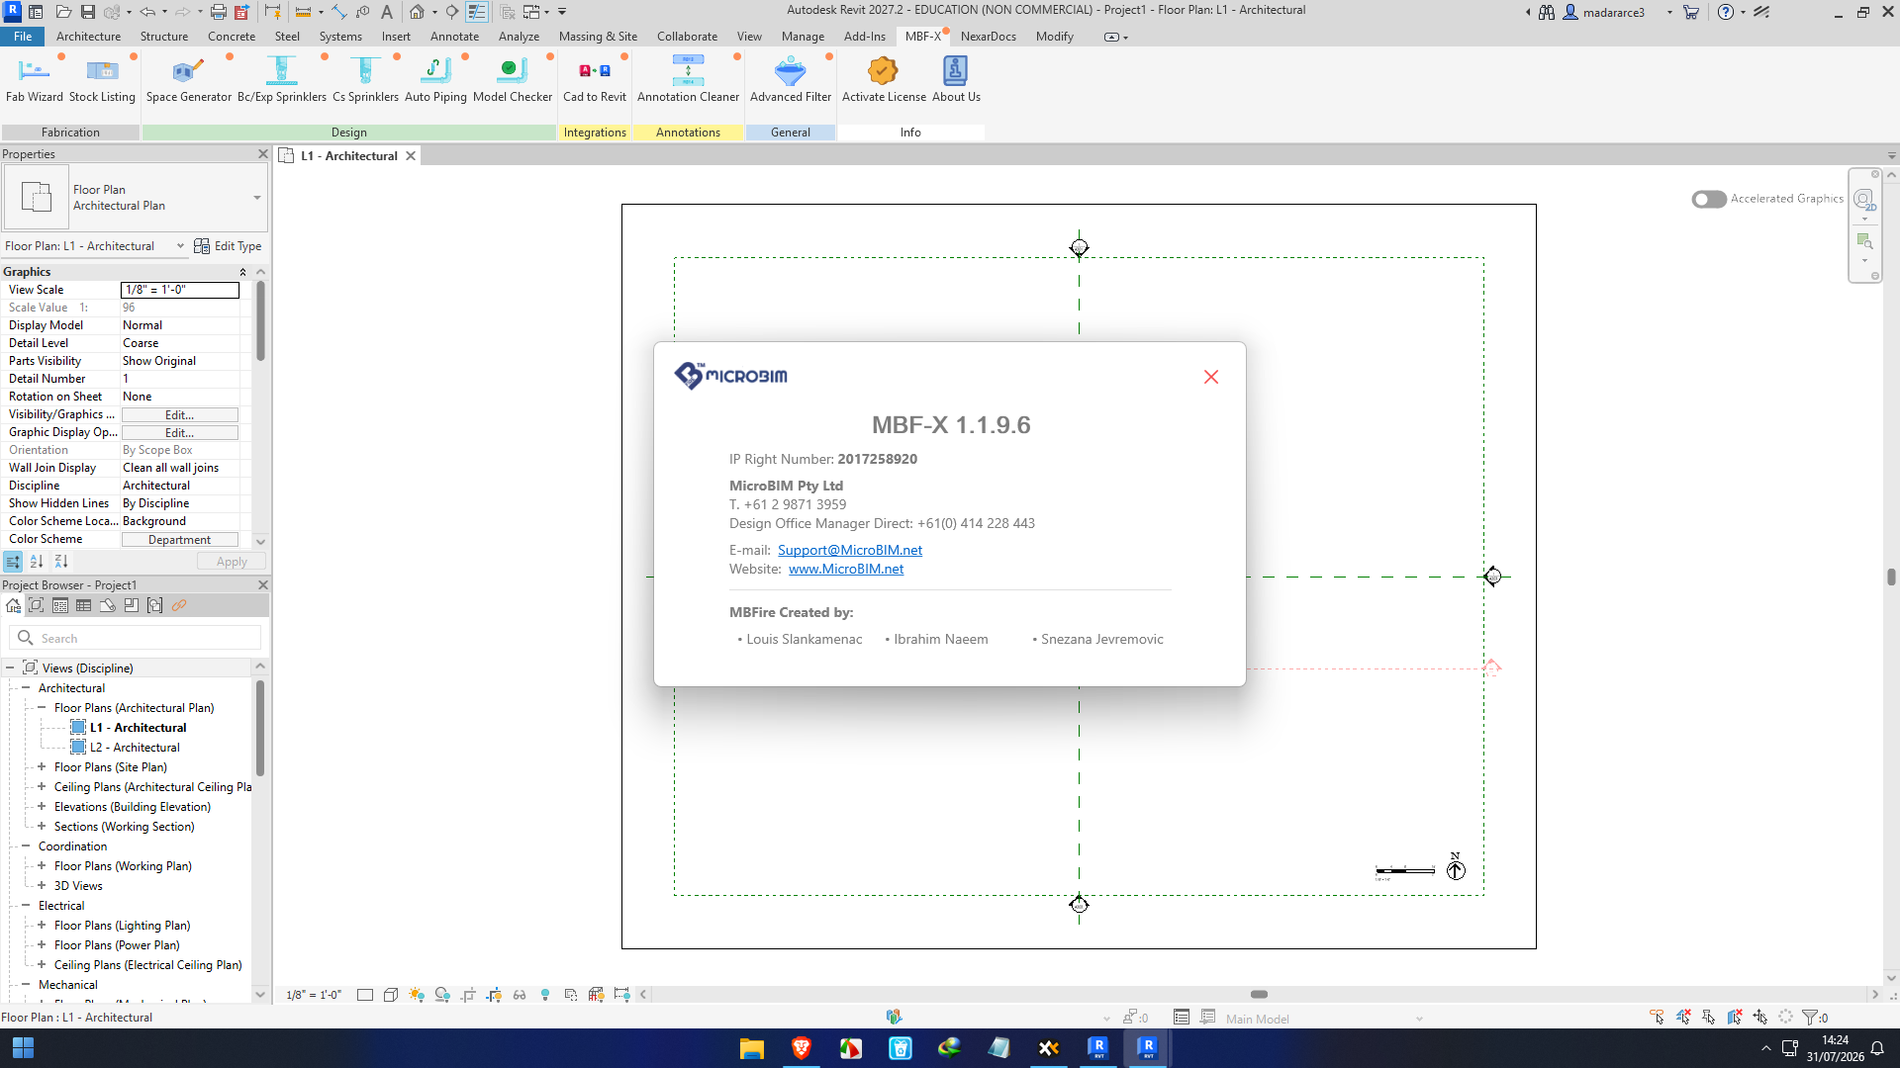Open the Autodesk App Store cart icon
1900x1068 pixels.
pyautogui.click(x=1691, y=12)
